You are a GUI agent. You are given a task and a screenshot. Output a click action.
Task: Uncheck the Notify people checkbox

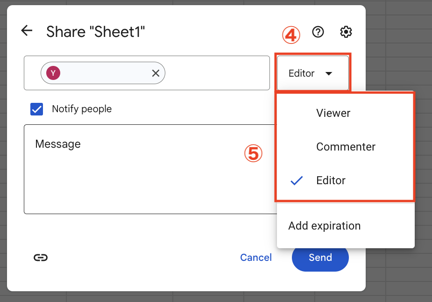36,109
